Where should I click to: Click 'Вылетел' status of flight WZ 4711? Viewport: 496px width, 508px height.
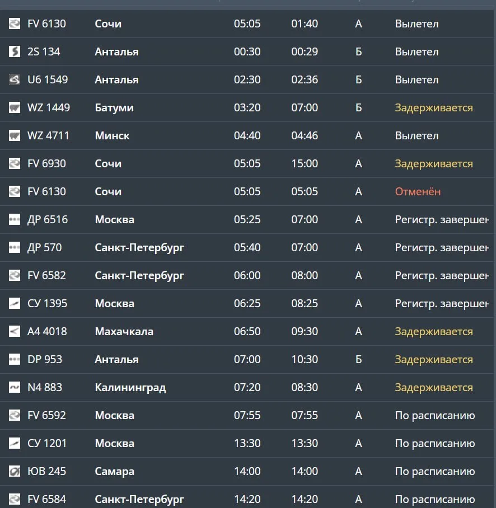pyautogui.click(x=417, y=135)
